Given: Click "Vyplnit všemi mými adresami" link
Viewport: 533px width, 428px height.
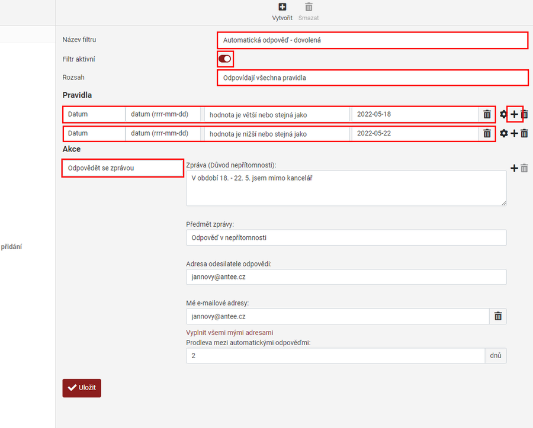Looking at the screenshot, I should point(229,333).
